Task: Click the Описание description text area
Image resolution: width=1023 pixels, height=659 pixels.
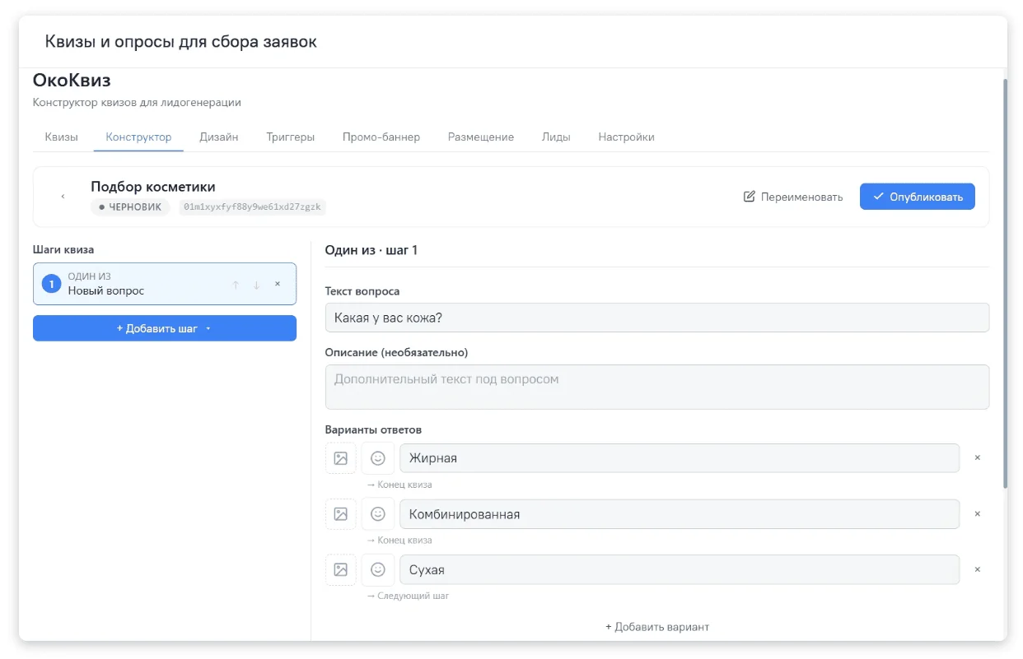Action: coord(657,387)
